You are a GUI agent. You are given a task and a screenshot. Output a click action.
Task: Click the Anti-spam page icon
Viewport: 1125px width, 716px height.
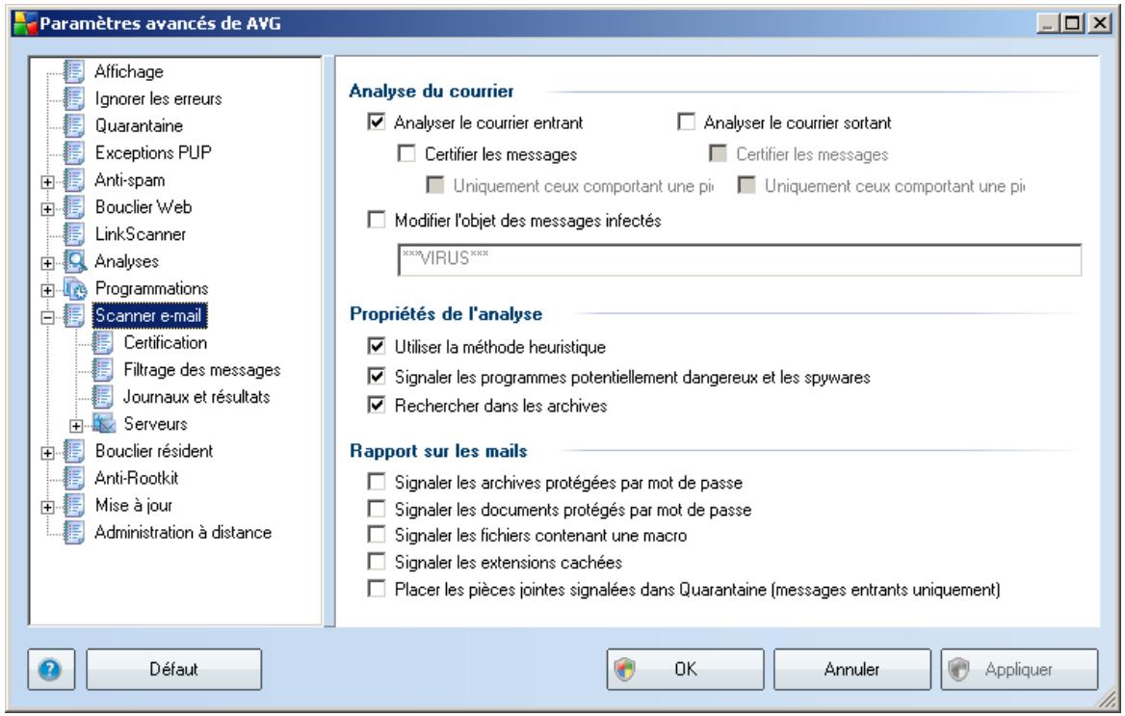pos(74,180)
